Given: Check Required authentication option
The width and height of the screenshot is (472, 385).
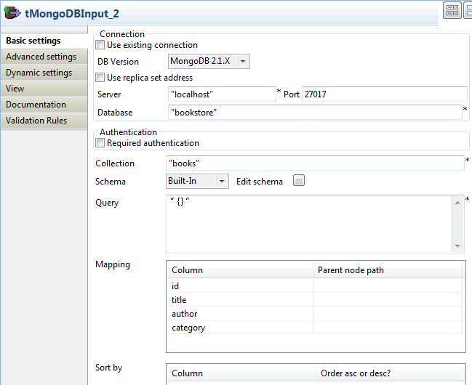Looking at the screenshot, I should (100, 143).
